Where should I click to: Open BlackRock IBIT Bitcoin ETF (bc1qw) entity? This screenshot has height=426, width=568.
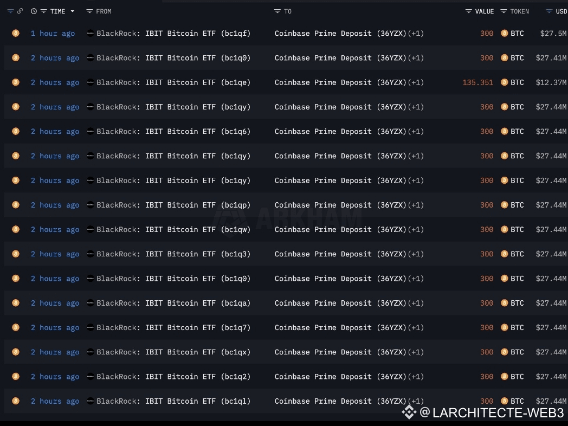[x=173, y=229]
